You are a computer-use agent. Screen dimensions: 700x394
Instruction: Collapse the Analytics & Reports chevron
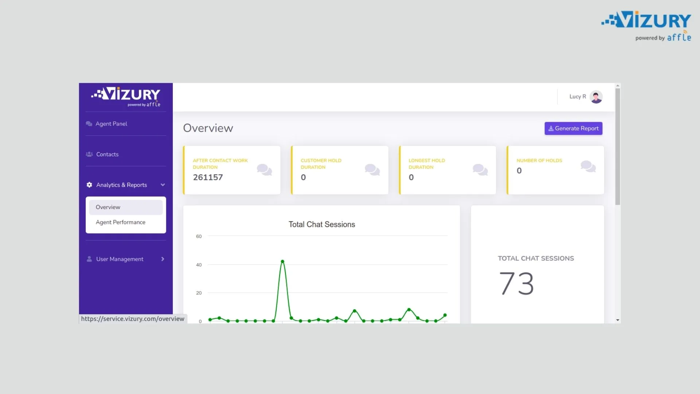click(x=163, y=185)
